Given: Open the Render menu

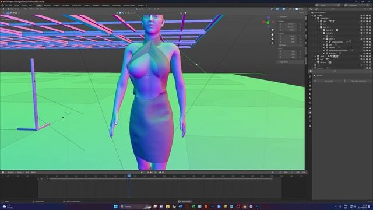Looking at the screenshot, I should pos(16,5).
